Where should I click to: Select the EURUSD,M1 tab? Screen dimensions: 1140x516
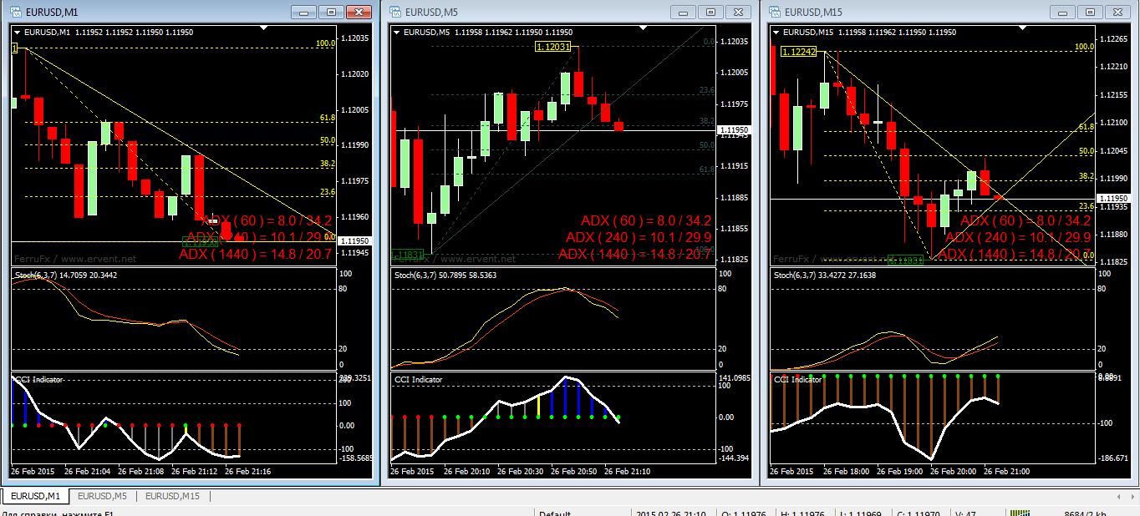pos(35,496)
